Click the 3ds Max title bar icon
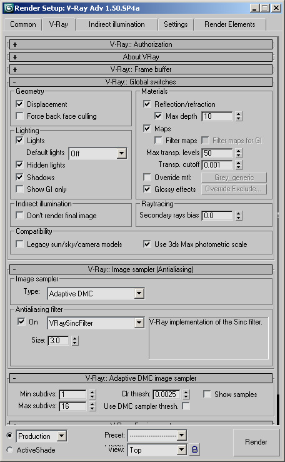This screenshot has height=462, width=285. click(9, 8)
